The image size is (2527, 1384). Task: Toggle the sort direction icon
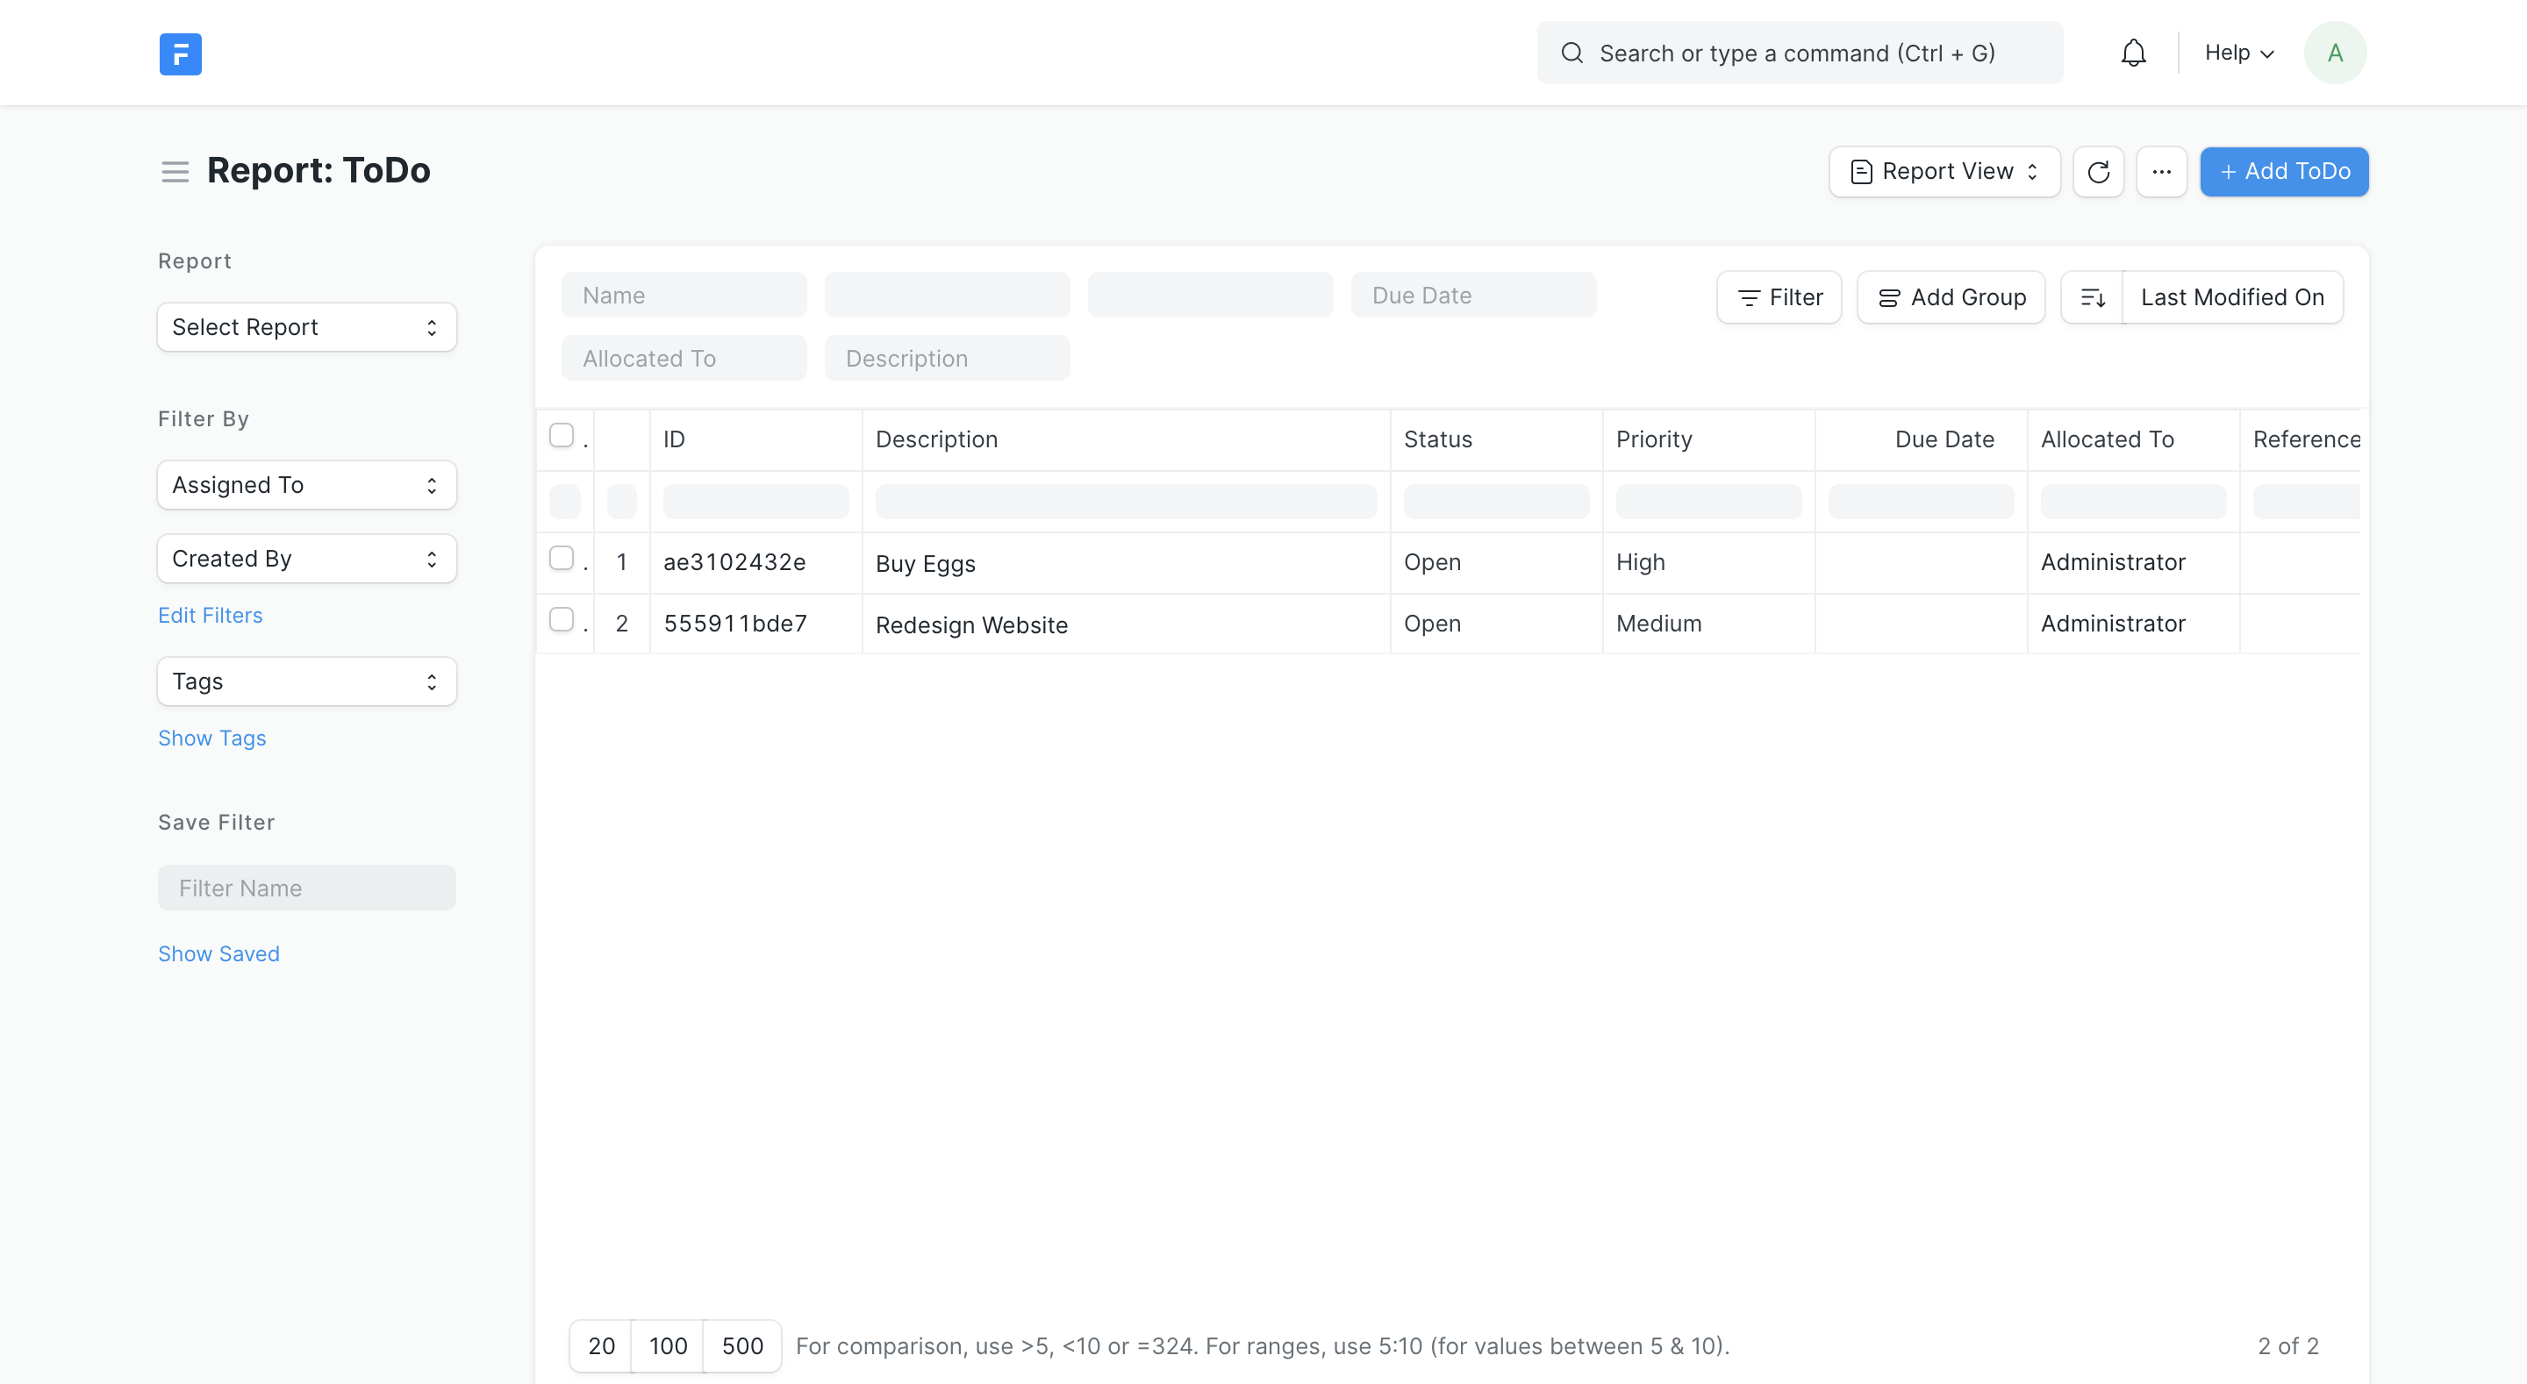(2094, 297)
